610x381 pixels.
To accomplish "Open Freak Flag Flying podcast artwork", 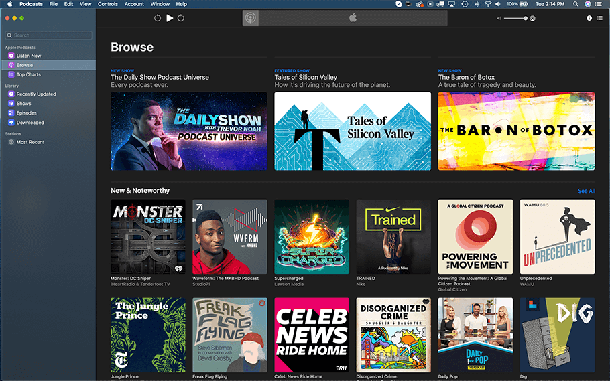I will click(x=230, y=335).
